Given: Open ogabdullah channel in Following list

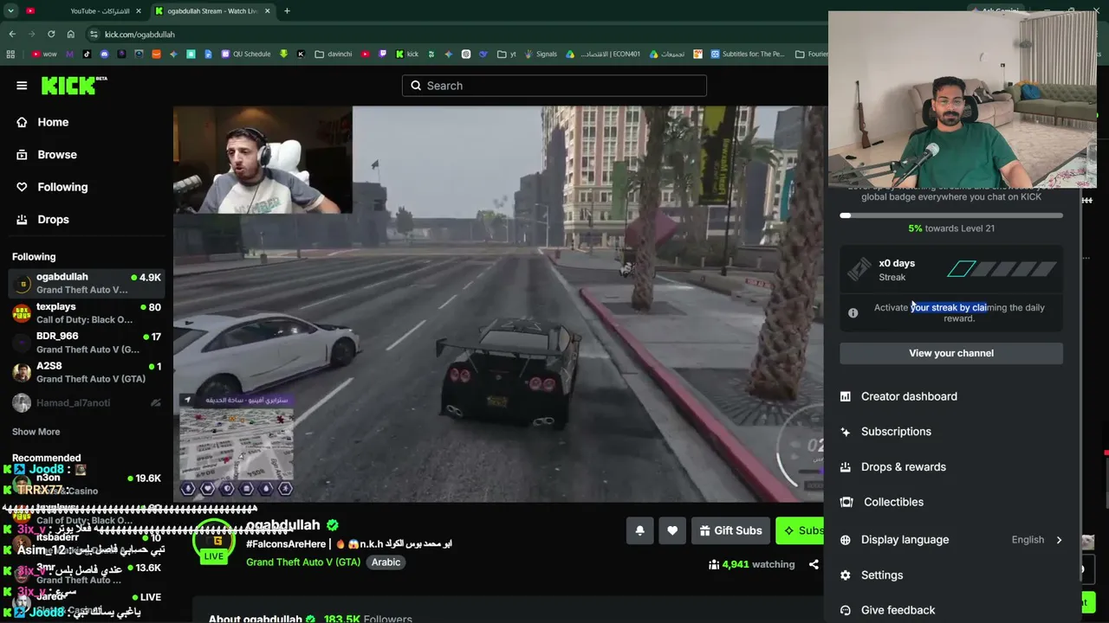Looking at the screenshot, I should tap(87, 284).
